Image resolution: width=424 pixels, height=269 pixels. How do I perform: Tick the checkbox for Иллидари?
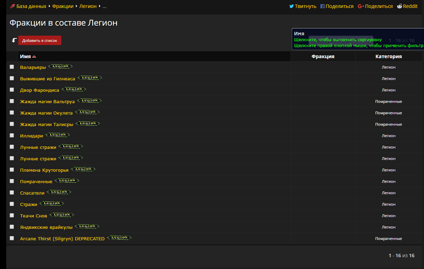12,135
